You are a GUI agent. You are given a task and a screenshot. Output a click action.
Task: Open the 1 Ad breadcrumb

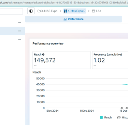coord(97,11)
